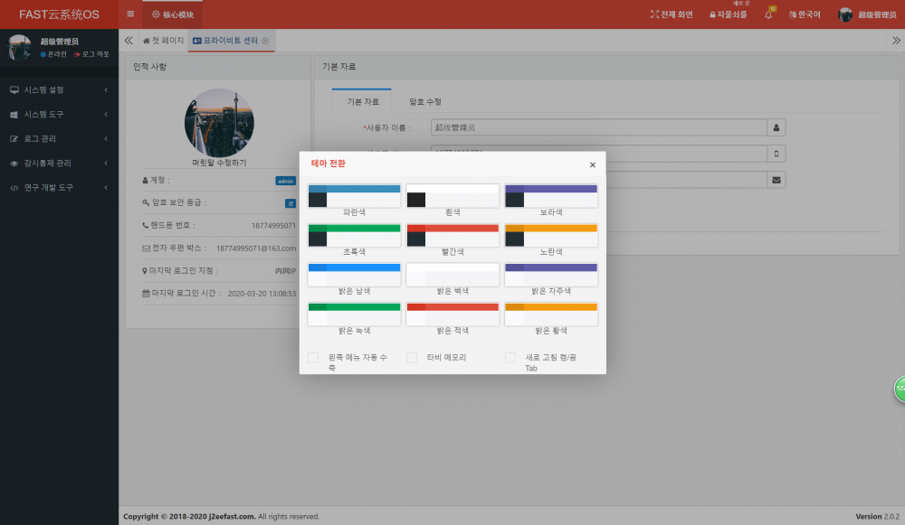Open the 시스템 설정 sidebar menu icon
The width and height of the screenshot is (905, 525).
coord(15,89)
